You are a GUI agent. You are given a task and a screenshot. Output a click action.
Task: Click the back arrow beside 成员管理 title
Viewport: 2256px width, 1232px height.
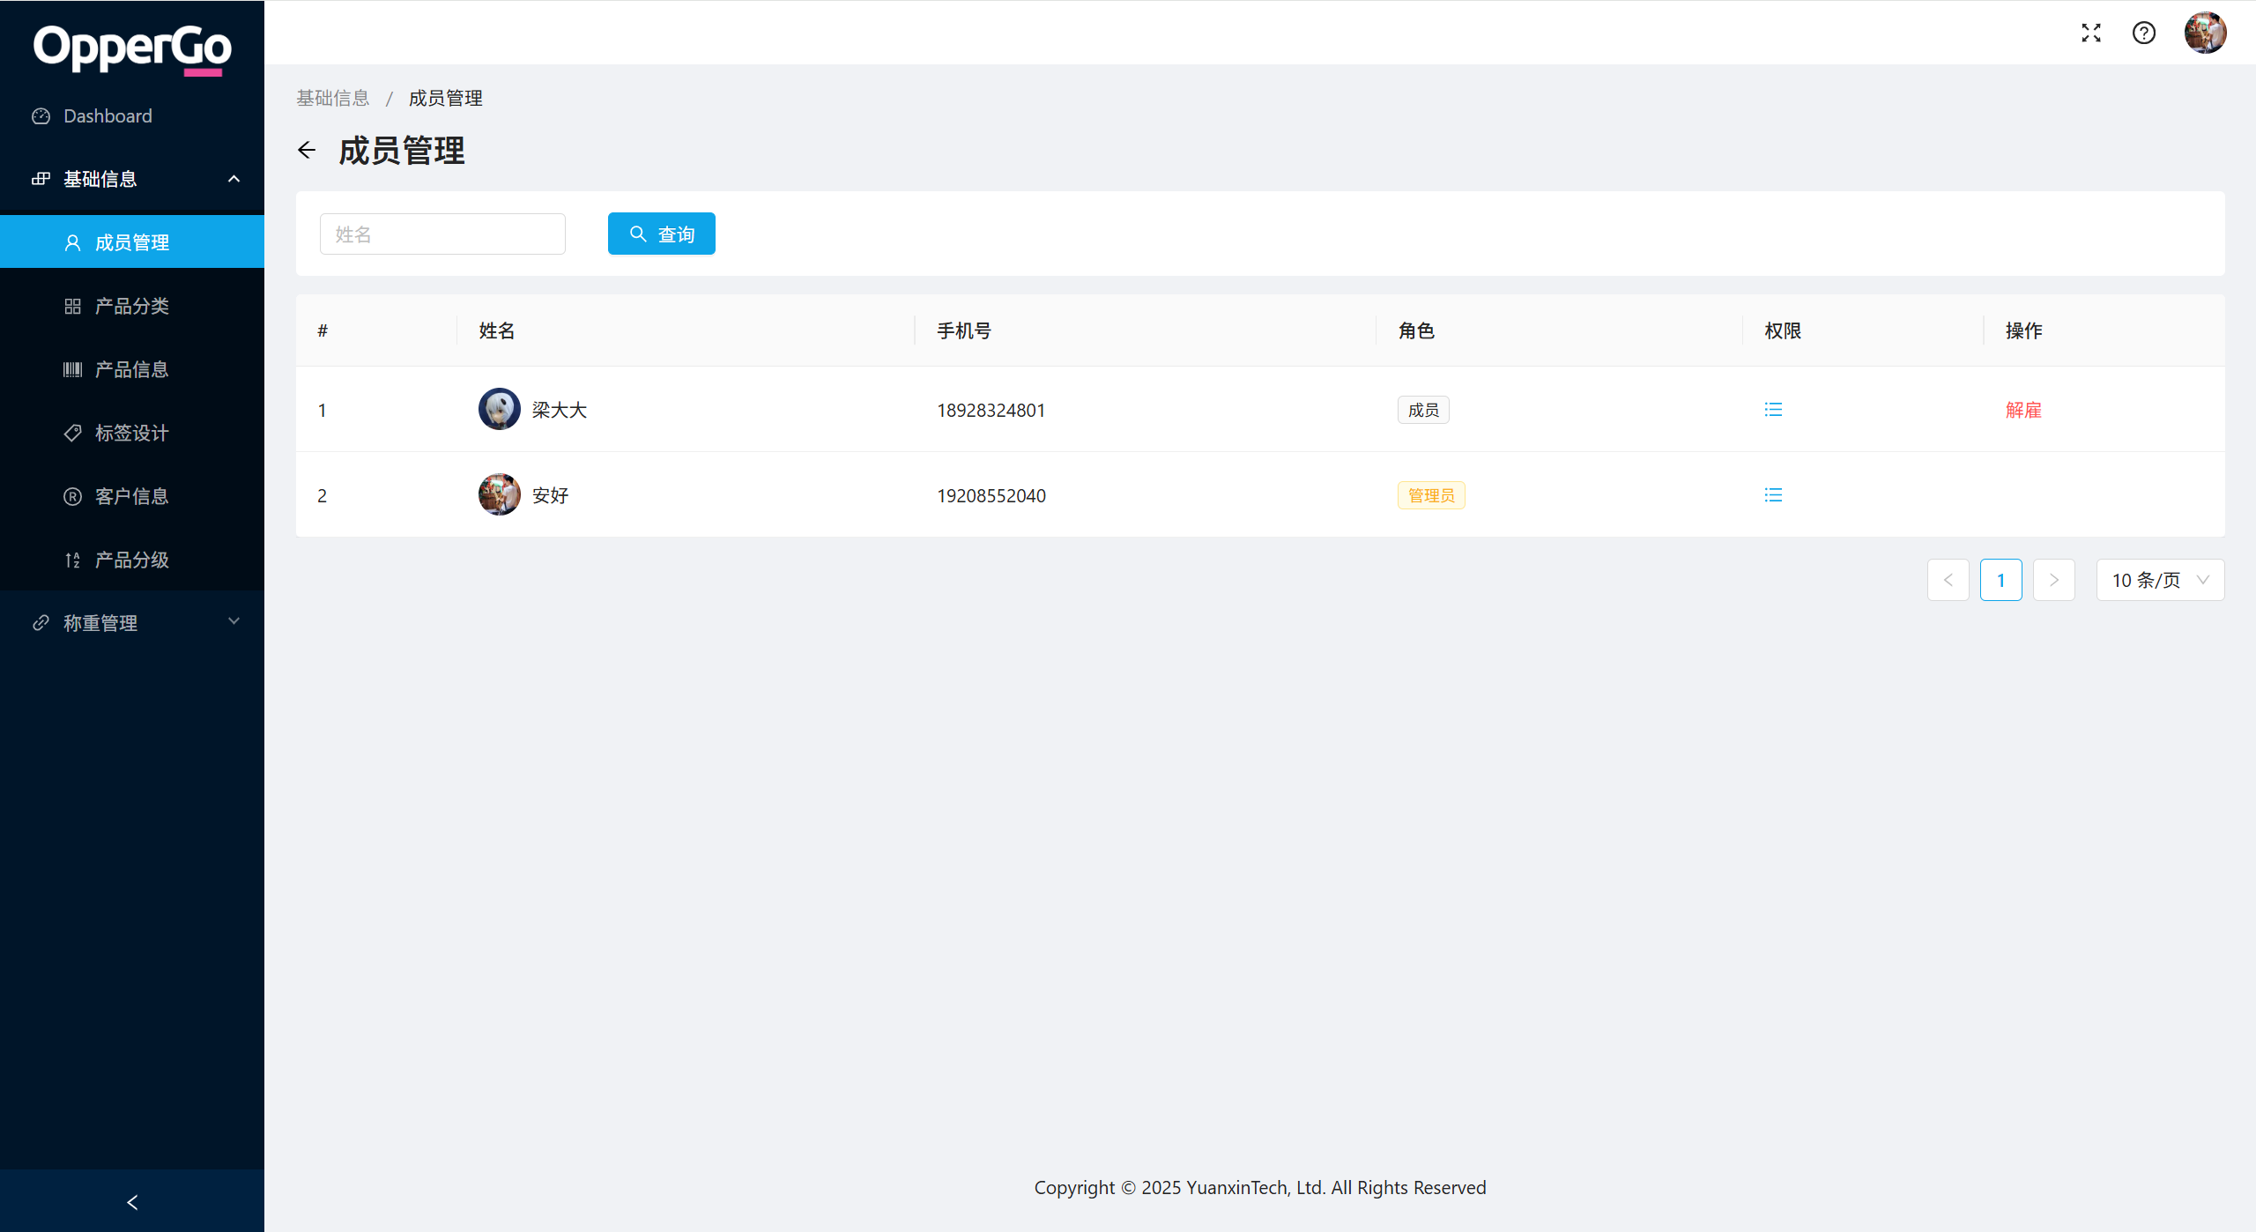click(x=307, y=151)
